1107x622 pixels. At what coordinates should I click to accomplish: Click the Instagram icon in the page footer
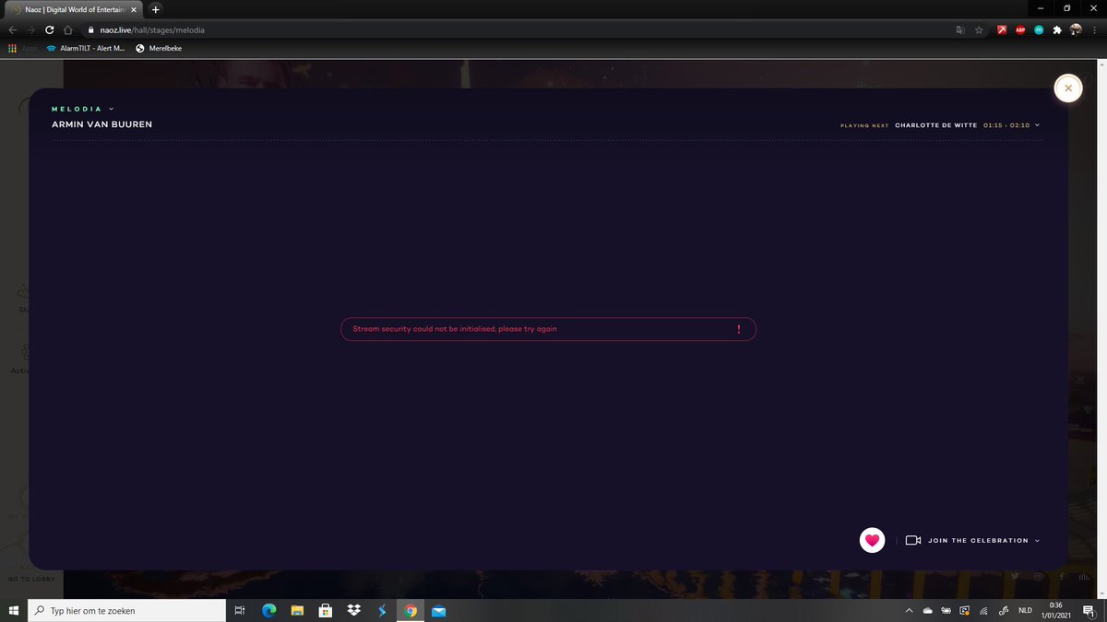click(x=1039, y=577)
